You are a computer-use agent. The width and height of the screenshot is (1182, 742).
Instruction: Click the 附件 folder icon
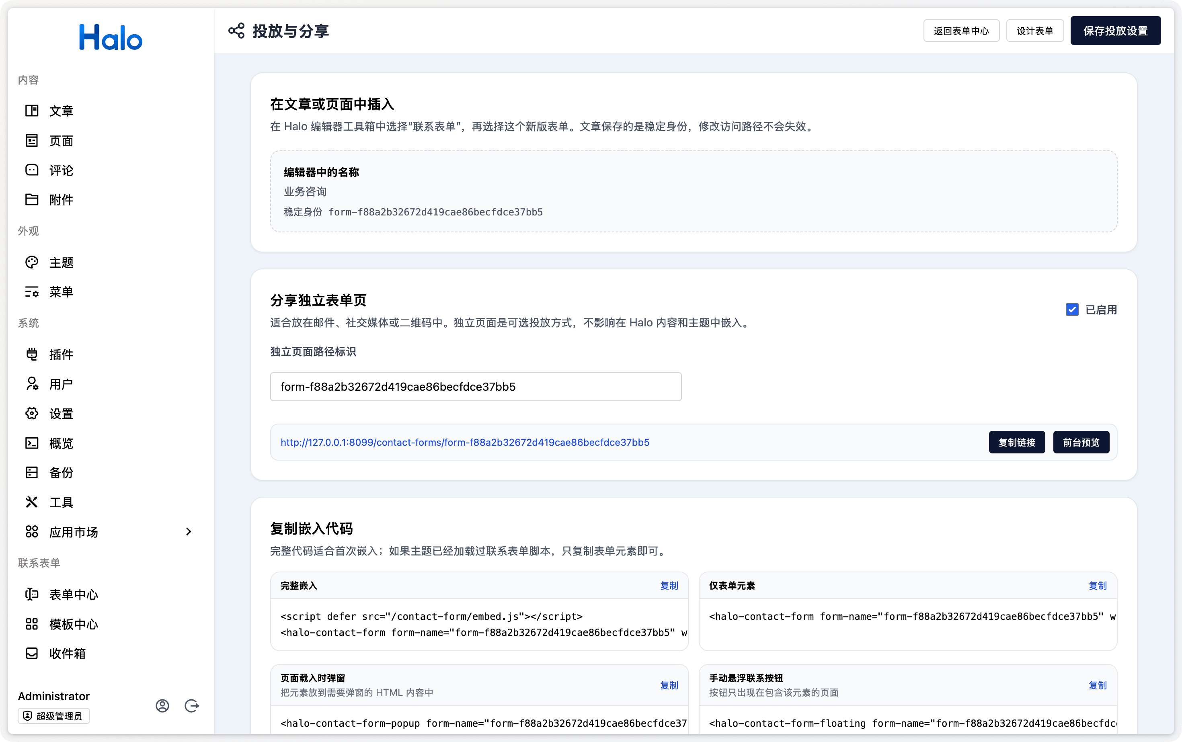tap(32, 200)
